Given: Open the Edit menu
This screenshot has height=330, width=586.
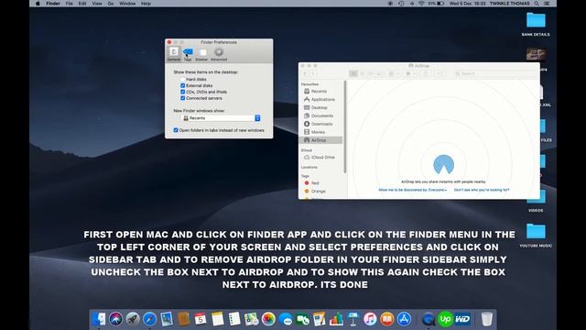Looking at the screenshot, I should coord(82,4).
